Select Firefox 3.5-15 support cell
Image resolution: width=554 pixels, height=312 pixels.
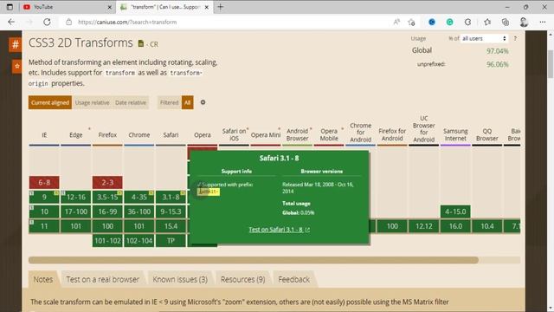(107, 197)
